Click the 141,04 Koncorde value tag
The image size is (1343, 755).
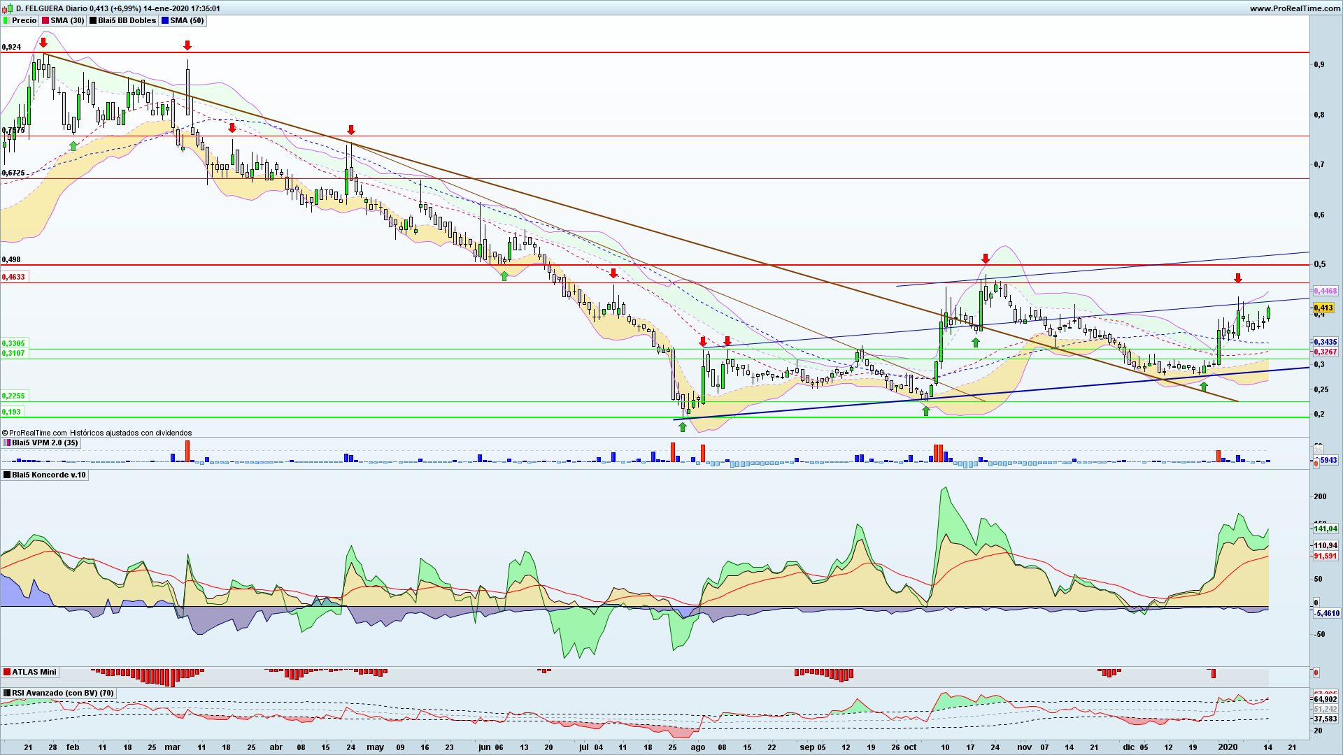coord(1326,528)
